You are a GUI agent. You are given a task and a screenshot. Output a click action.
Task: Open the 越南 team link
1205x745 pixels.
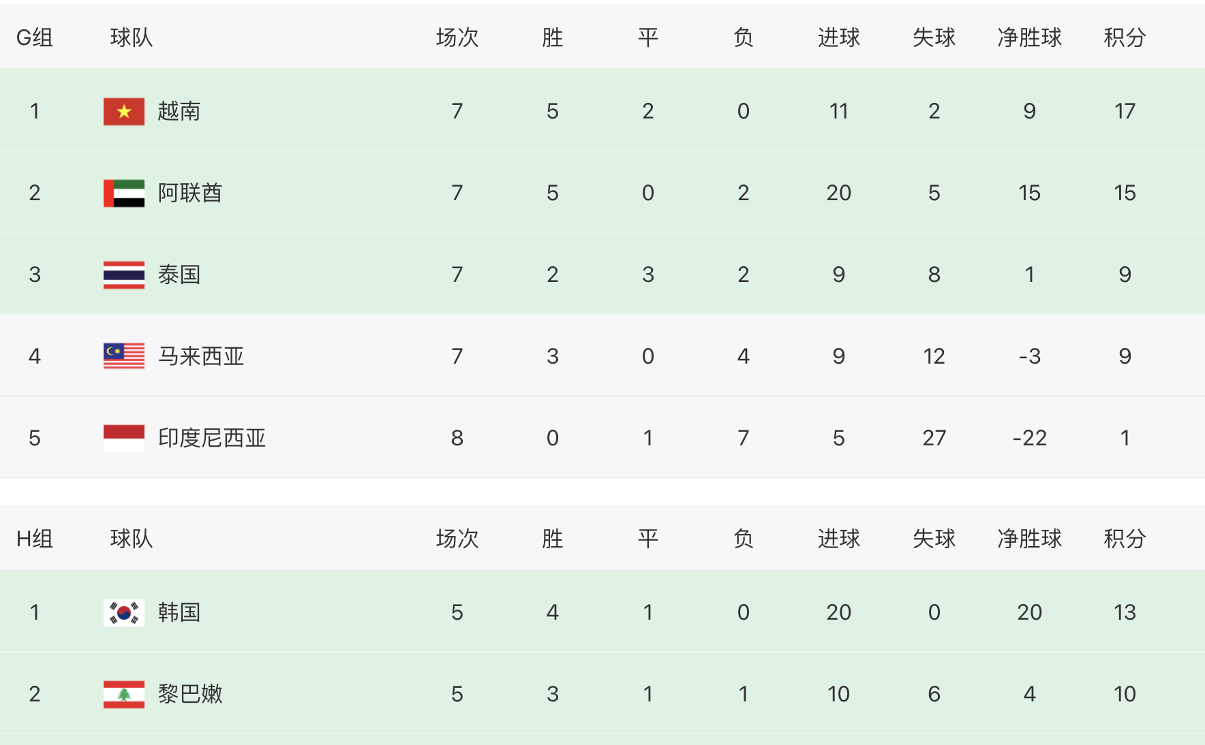pyautogui.click(x=179, y=111)
